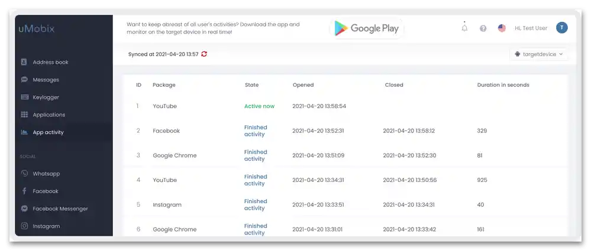Open the Messages section
This screenshot has width=591, height=251.
click(46, 80)
